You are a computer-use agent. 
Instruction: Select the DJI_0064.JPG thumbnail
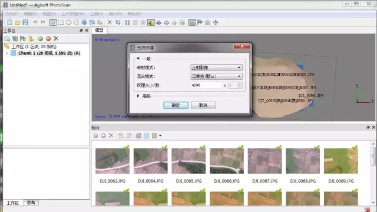151,161
